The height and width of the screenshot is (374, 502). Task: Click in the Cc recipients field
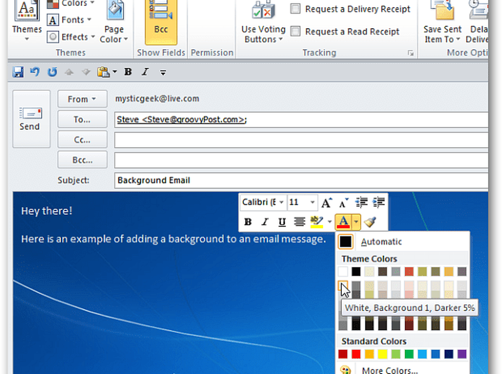click(x=301, y=140)
